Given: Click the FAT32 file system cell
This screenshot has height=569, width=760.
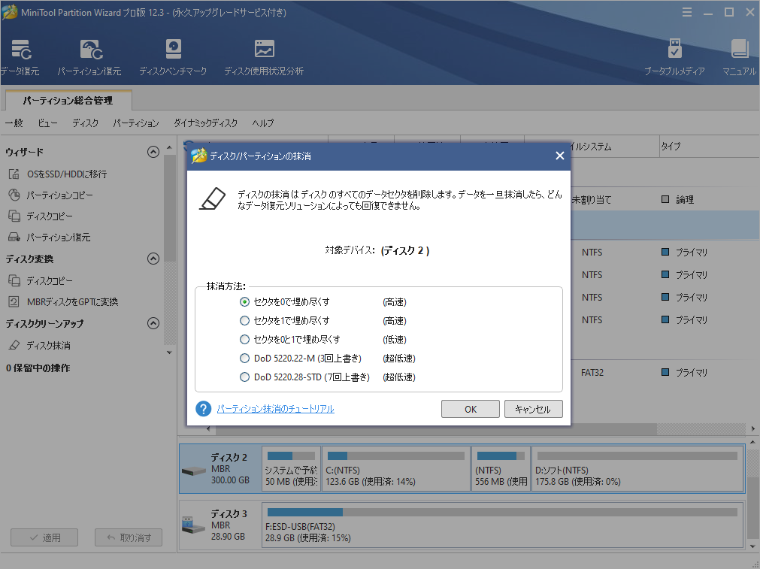Looking at the screenshot, I should coord(592,372).
